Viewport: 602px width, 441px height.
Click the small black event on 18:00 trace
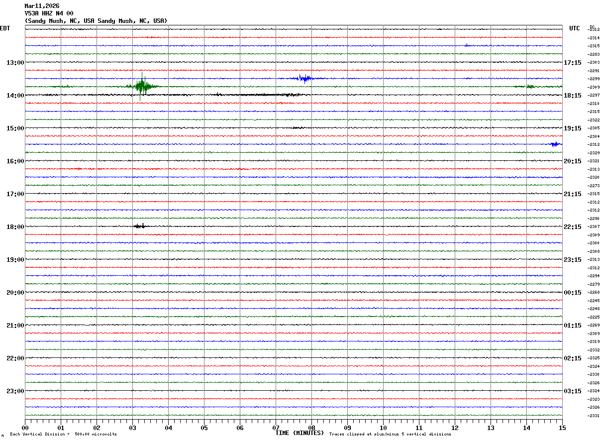140,226
